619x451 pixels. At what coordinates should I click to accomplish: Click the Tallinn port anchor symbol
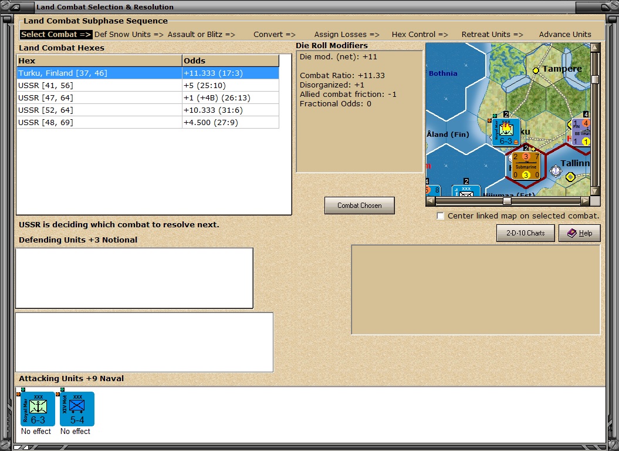pyautogui.click(x=556, y=171)
